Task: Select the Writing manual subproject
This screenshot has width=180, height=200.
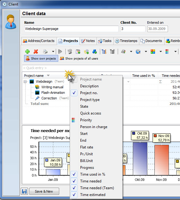Action: click(52, 87)
